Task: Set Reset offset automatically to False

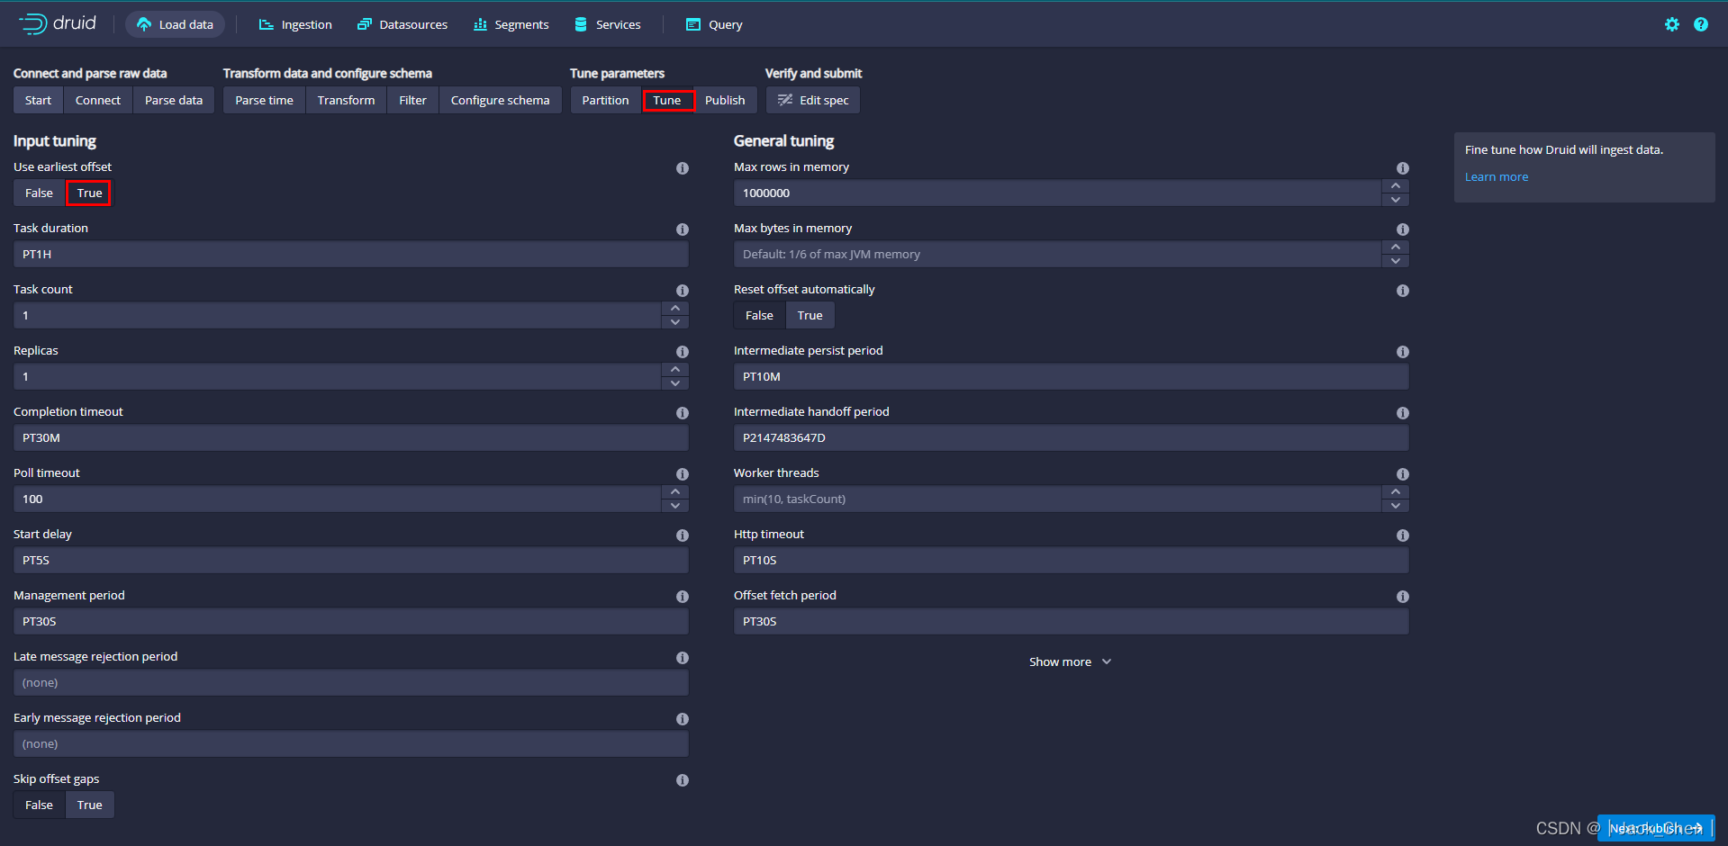Action: coord(759,315)
